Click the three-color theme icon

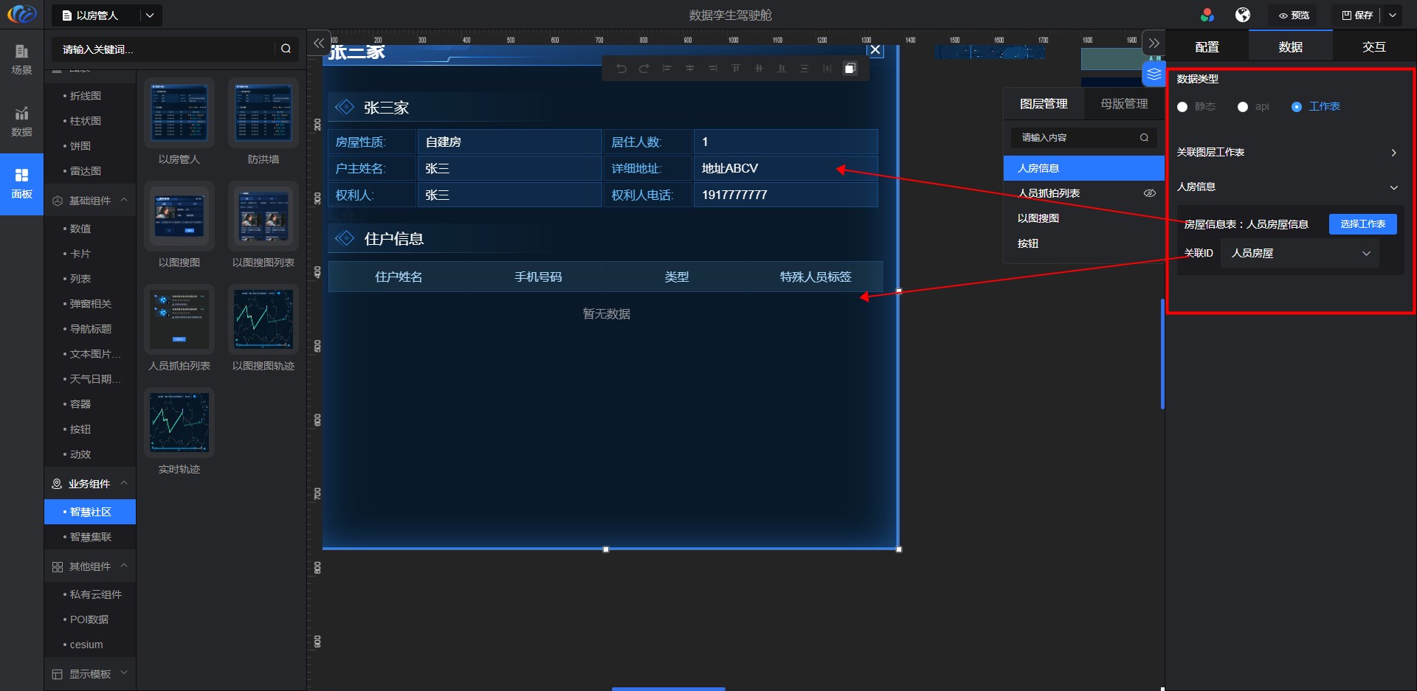pos(1207,15)
